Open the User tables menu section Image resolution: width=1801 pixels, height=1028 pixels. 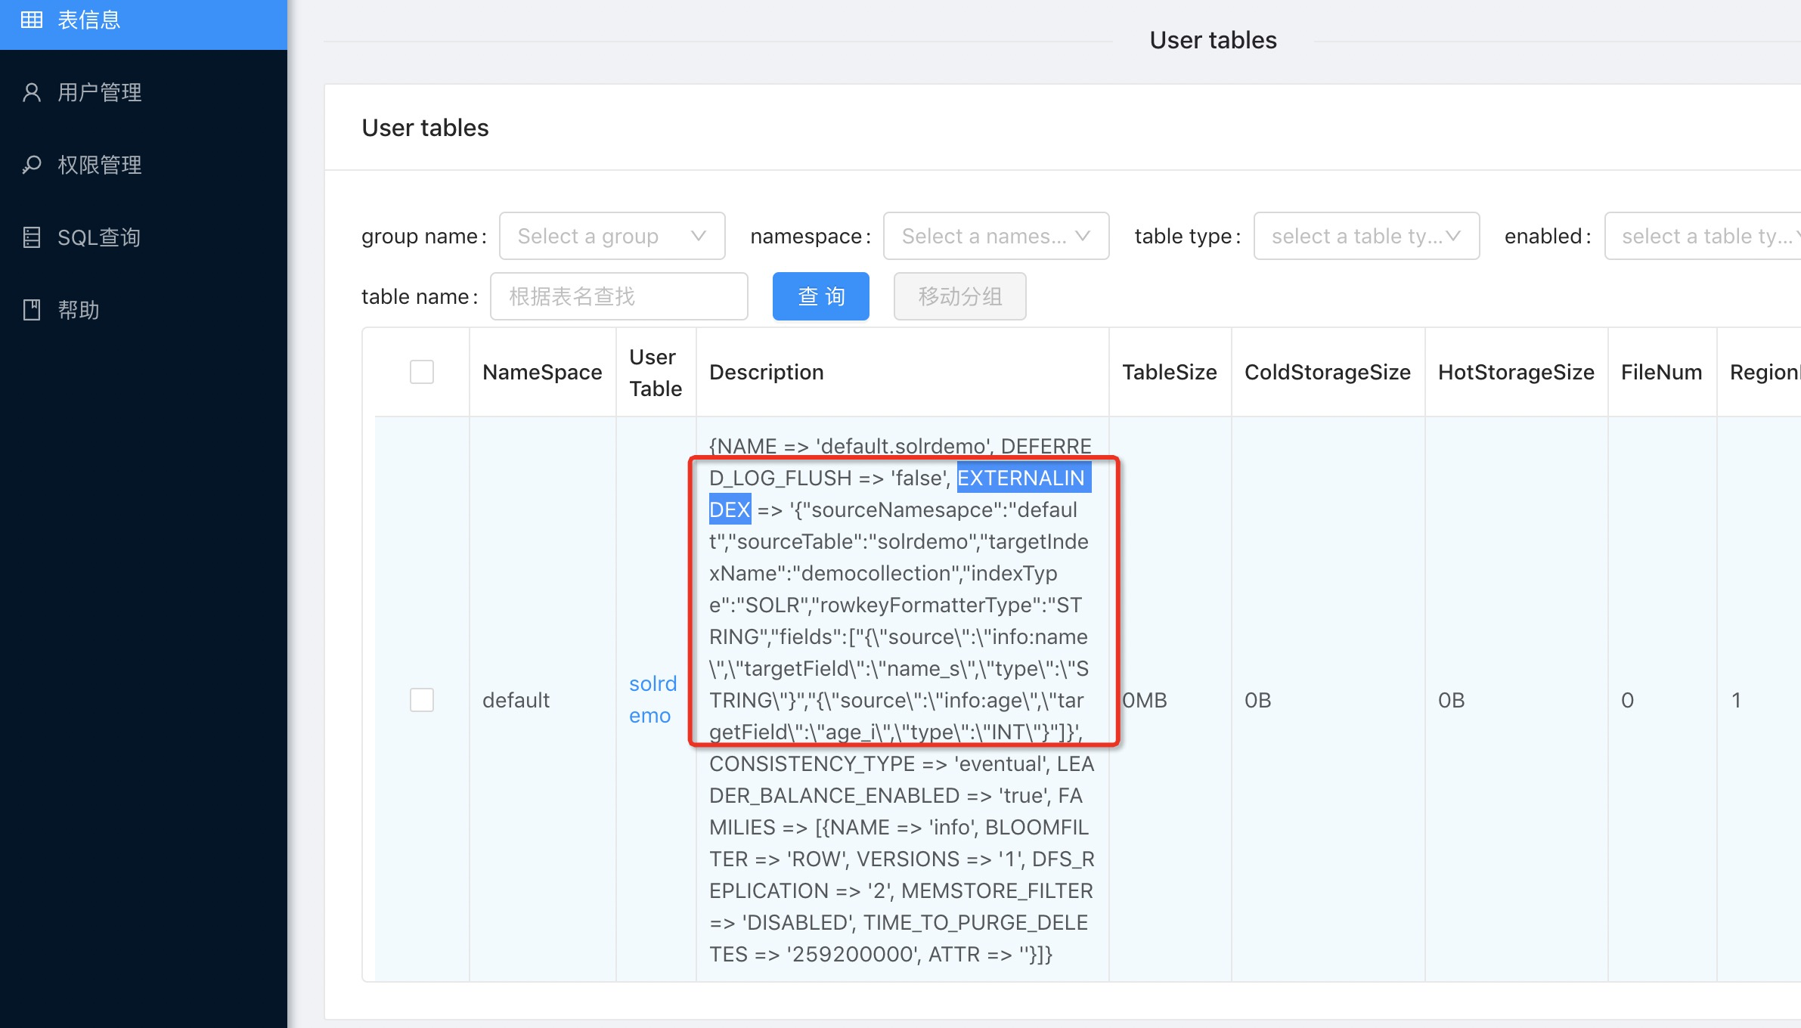(144, 20)
